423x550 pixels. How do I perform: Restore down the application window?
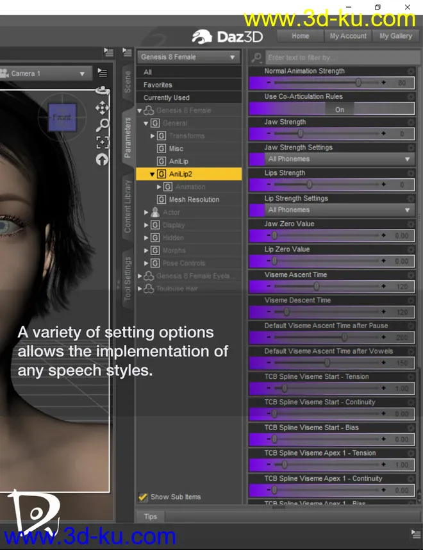377,7
